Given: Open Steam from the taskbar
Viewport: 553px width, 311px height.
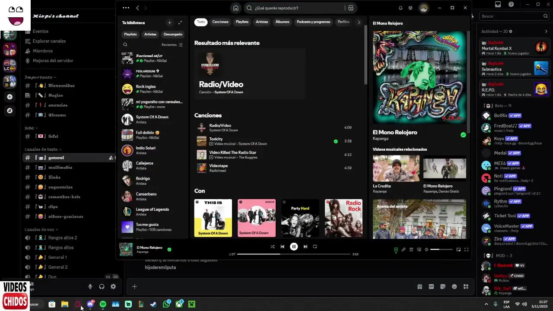Looking at the screenshot, I should [153, 304].
